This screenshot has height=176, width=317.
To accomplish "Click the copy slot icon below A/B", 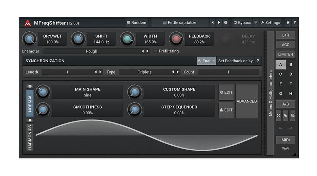I will click(286, 115).
